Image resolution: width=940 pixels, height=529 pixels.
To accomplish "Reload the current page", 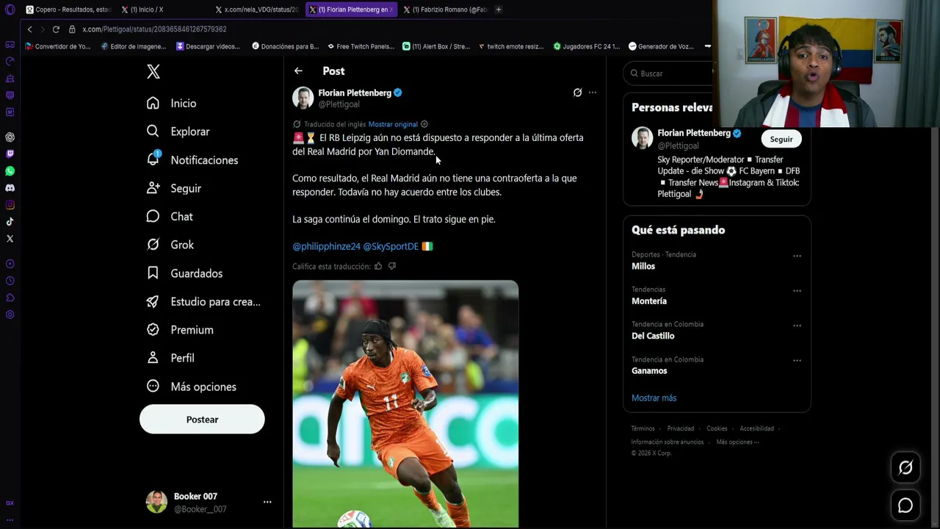I will pos(56,29).
